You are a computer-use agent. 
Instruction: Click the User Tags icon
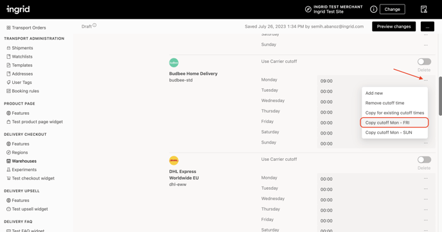click(8, 83)
